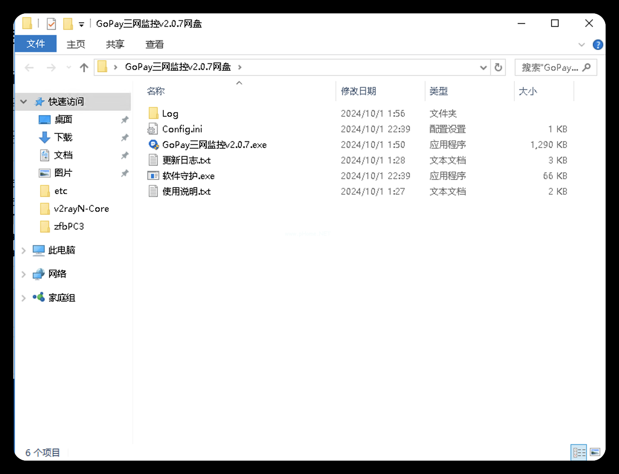This screenshot has width=619, height=474.
Task: Open the 文件 menu tab
Action: pyautogui.click(x=36, y=44)
